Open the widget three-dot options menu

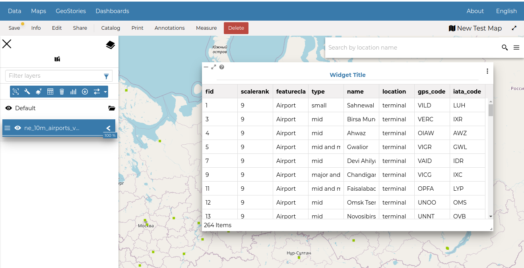[x=487, y=71]
